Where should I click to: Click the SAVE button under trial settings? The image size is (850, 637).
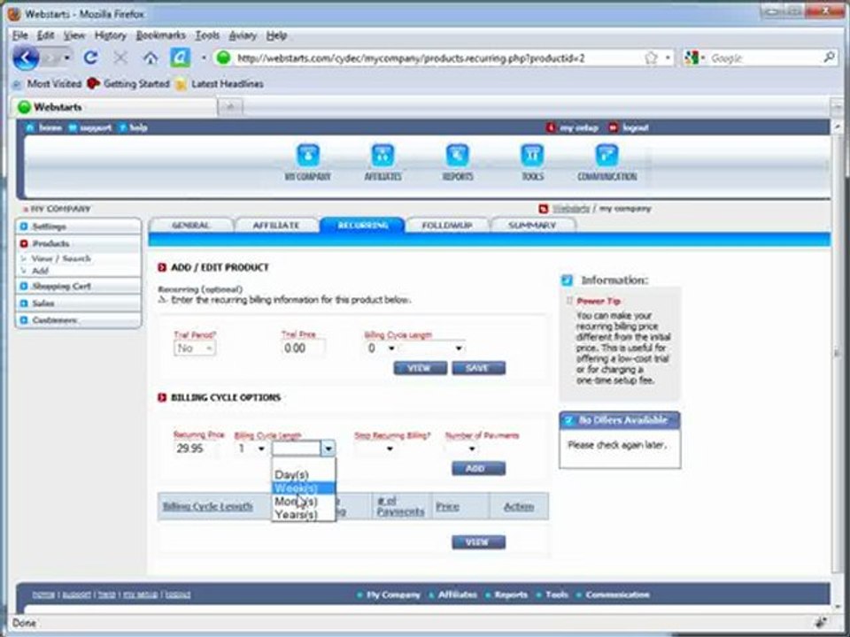pyautogui.click(x=478, y=368)
